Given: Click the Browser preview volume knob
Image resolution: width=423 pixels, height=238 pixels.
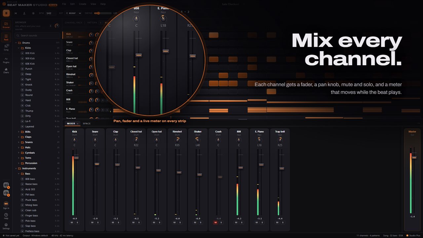Looking at the screenshot, I should 57,25.
